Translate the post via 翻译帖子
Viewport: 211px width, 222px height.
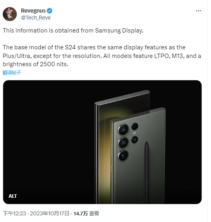12,72
